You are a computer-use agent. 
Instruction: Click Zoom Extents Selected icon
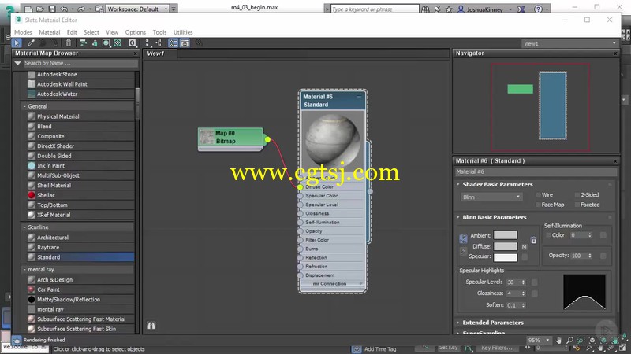coord(603,340)
